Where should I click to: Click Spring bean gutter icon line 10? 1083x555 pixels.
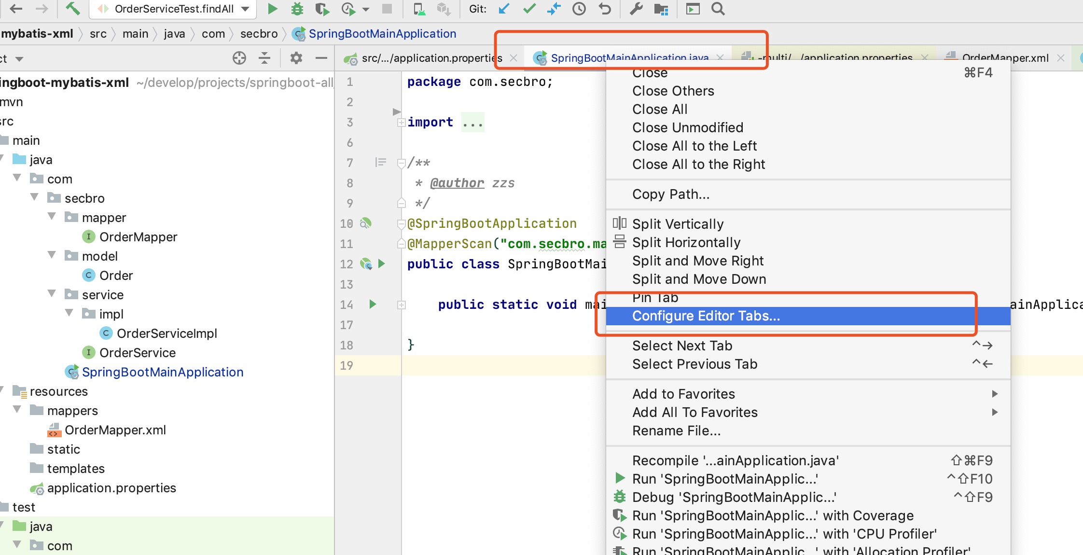click(x=366, y=223)
